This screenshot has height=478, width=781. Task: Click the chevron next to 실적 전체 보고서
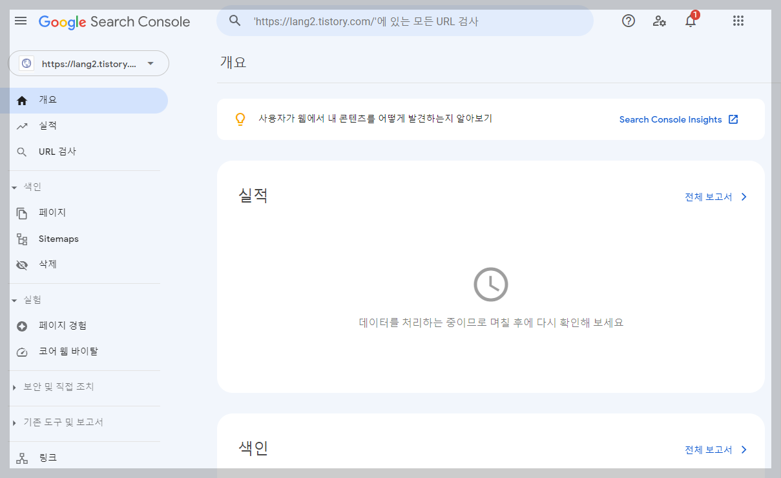pos(744,197)
